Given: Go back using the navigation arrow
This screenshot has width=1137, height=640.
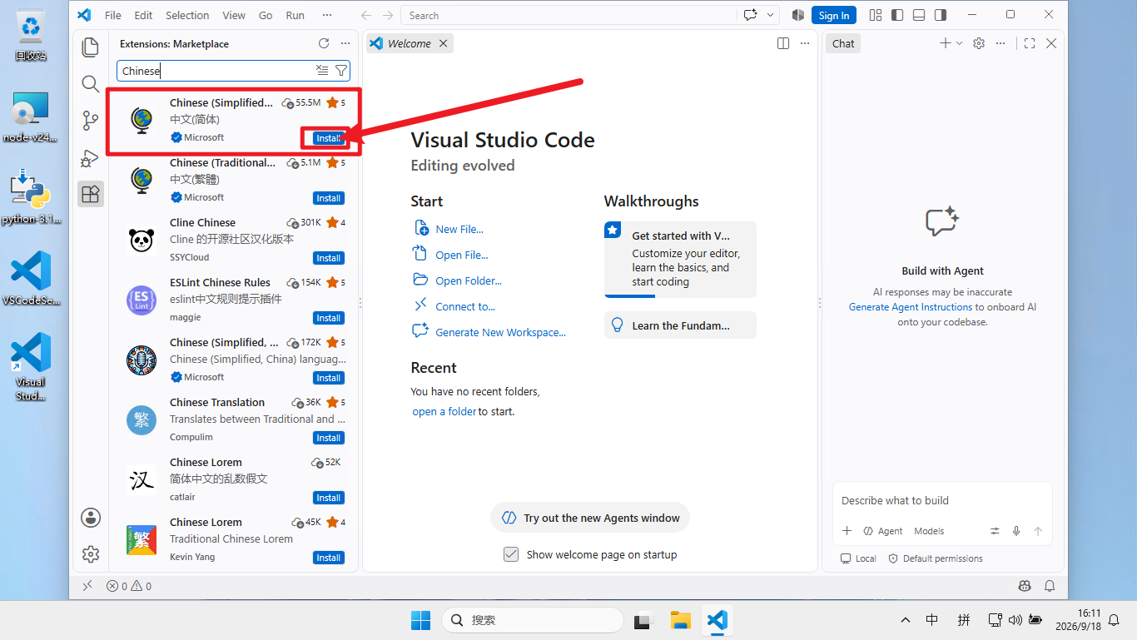Looking at the screenshot, I should [366, 15].
